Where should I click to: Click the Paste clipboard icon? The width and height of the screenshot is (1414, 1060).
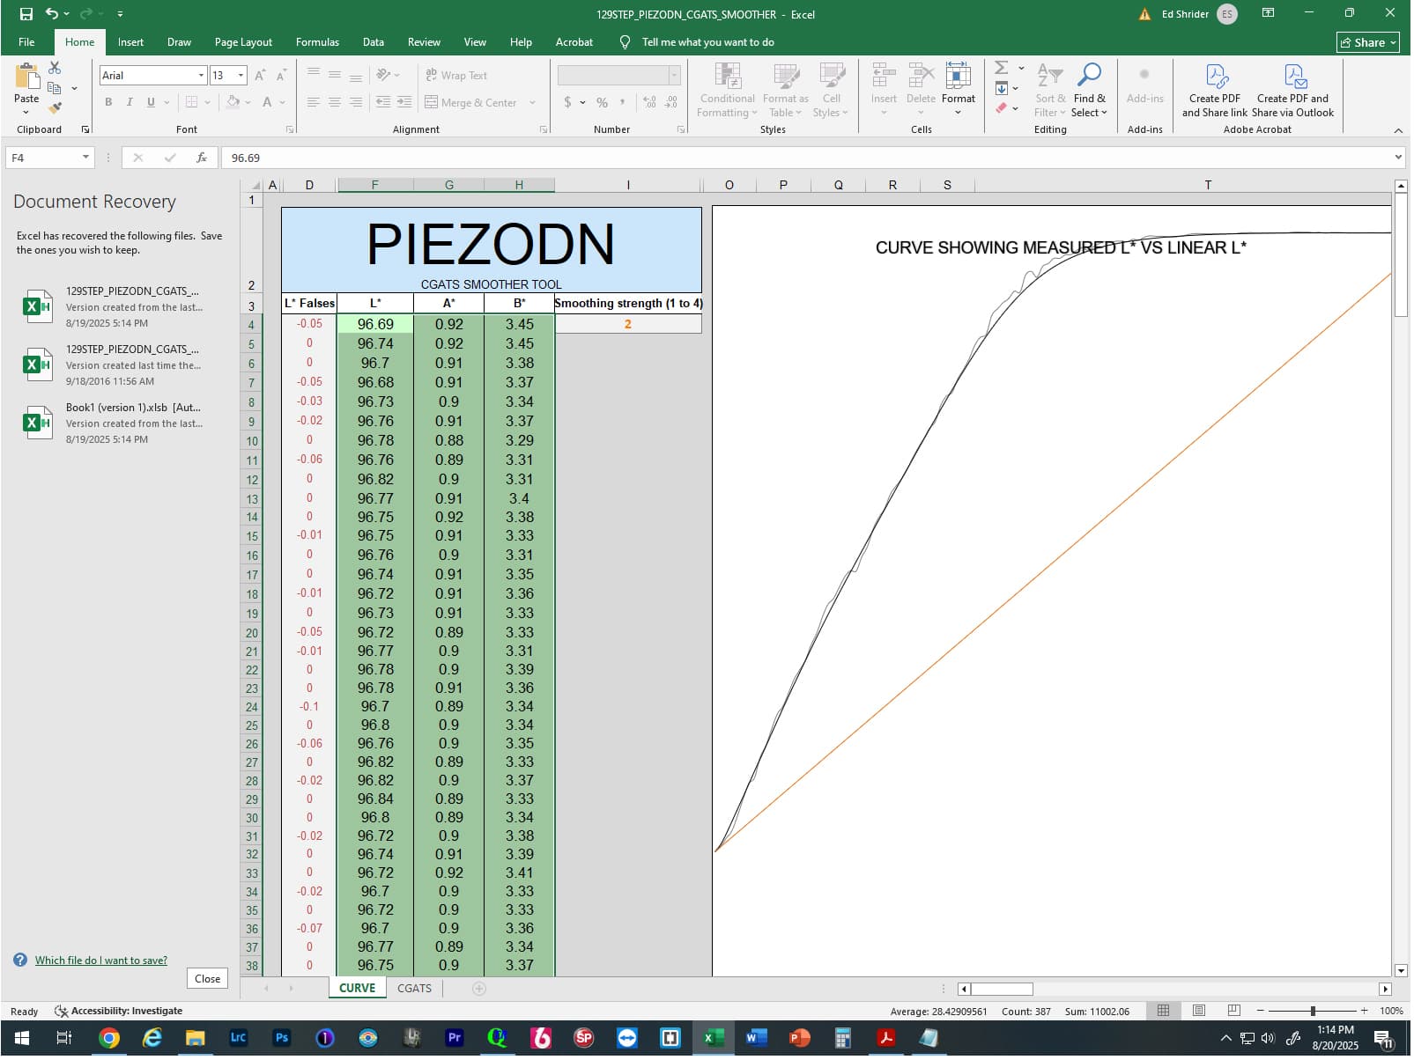click(x=26, y=77)
